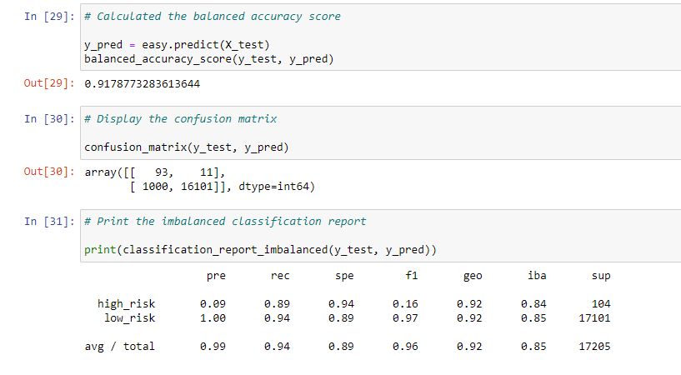Click the 'f1' column header
The height and width of the screenshot is (375, 681).
click(x=411, y=276)
